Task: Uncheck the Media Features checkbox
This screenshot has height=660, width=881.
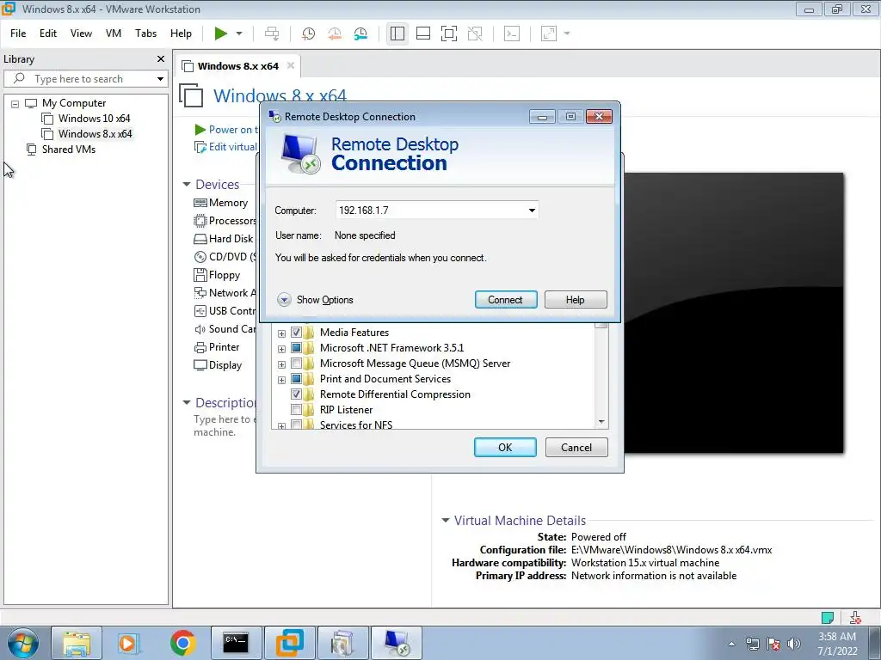Action: click(296, 333)
